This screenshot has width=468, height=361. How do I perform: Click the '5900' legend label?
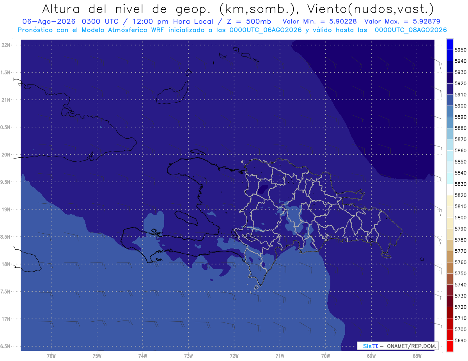tap(460, 106)
